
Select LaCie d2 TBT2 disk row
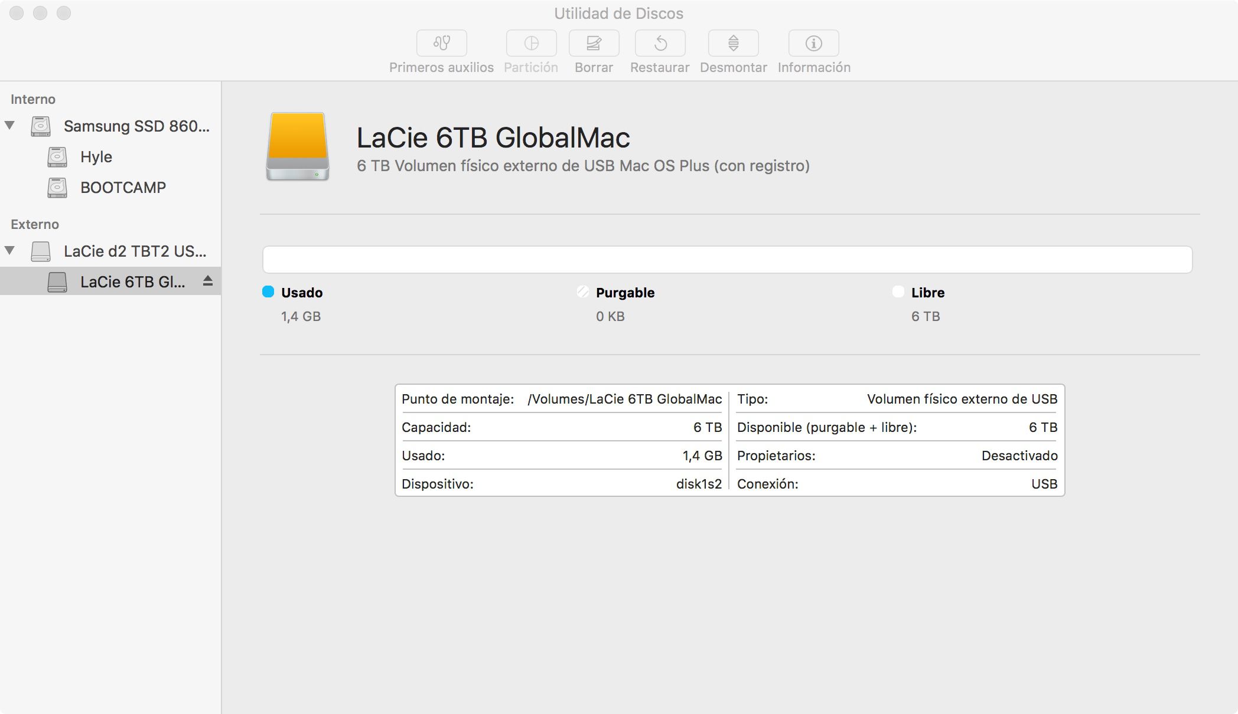pos(110,251)
